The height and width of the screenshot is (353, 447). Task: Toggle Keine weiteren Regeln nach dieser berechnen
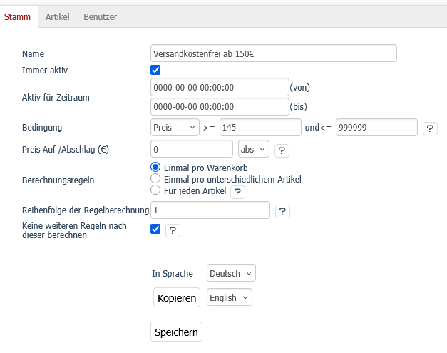tap(156, 229)
